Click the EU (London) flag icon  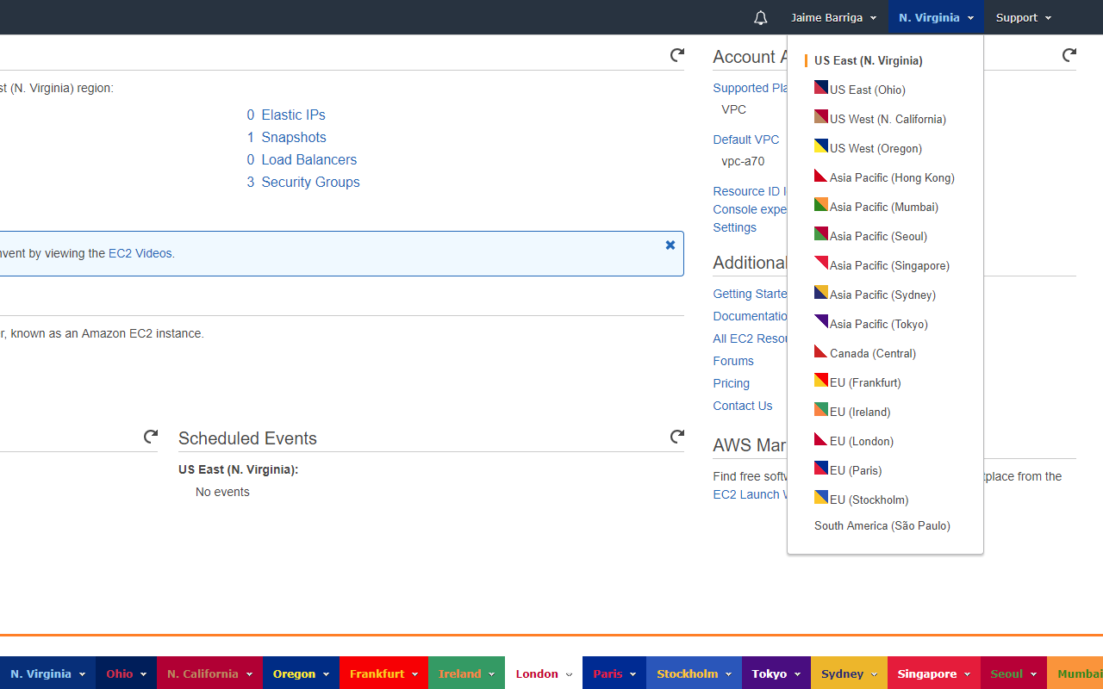point(821,439)
